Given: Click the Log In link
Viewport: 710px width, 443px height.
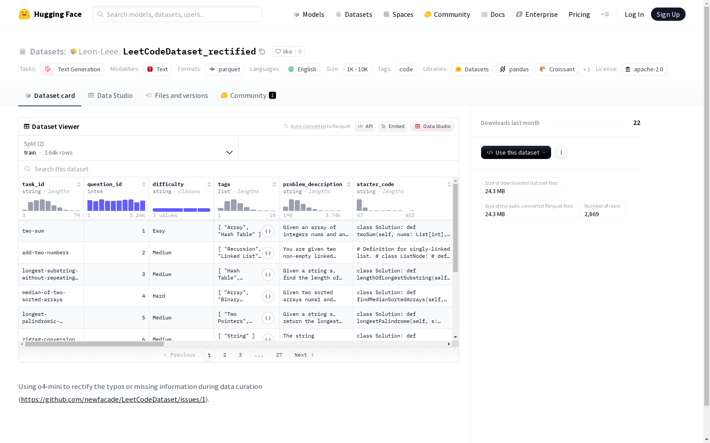Looking at the screenshot, I should pyautogui.click(x=634, y=14).
